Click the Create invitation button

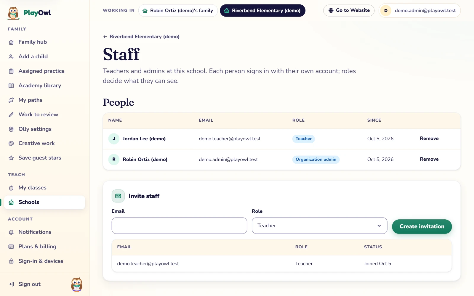point(422,226)
